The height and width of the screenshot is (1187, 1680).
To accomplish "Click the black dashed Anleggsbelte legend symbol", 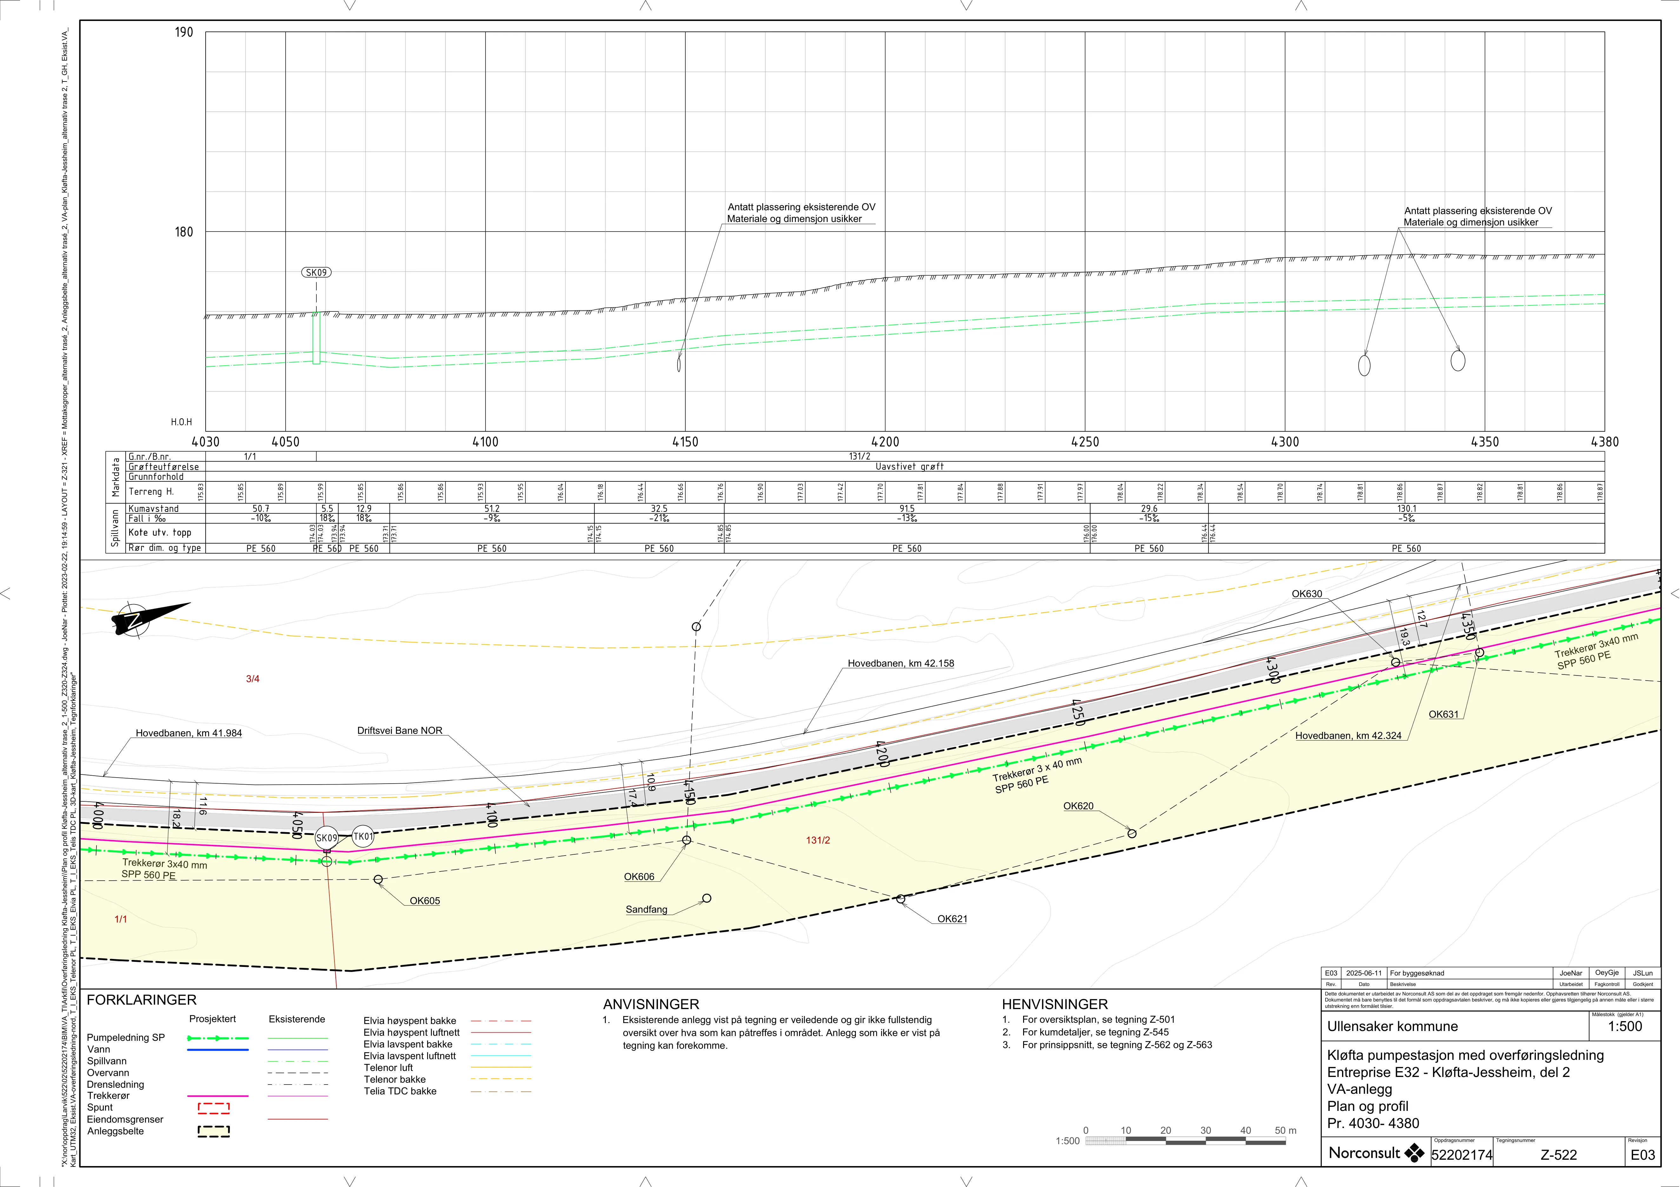I will pyautogui.click(x=214, y=1132).
